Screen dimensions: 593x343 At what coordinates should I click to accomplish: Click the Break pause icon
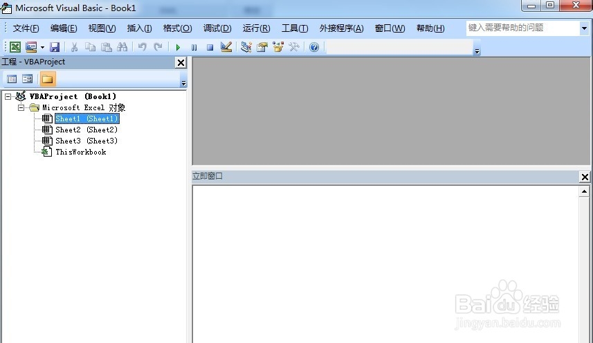pyautogui.click(x=194, y=48)
